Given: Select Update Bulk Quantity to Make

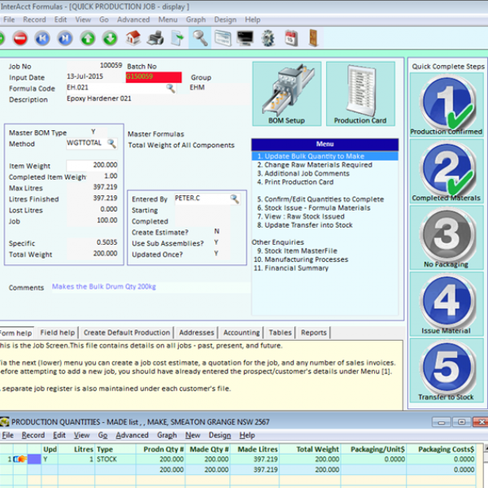Looking at the screenshot, I should pos(325,156).
